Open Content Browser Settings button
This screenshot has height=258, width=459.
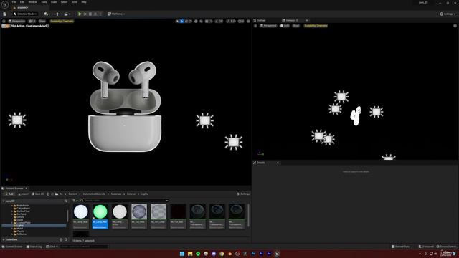243,193
